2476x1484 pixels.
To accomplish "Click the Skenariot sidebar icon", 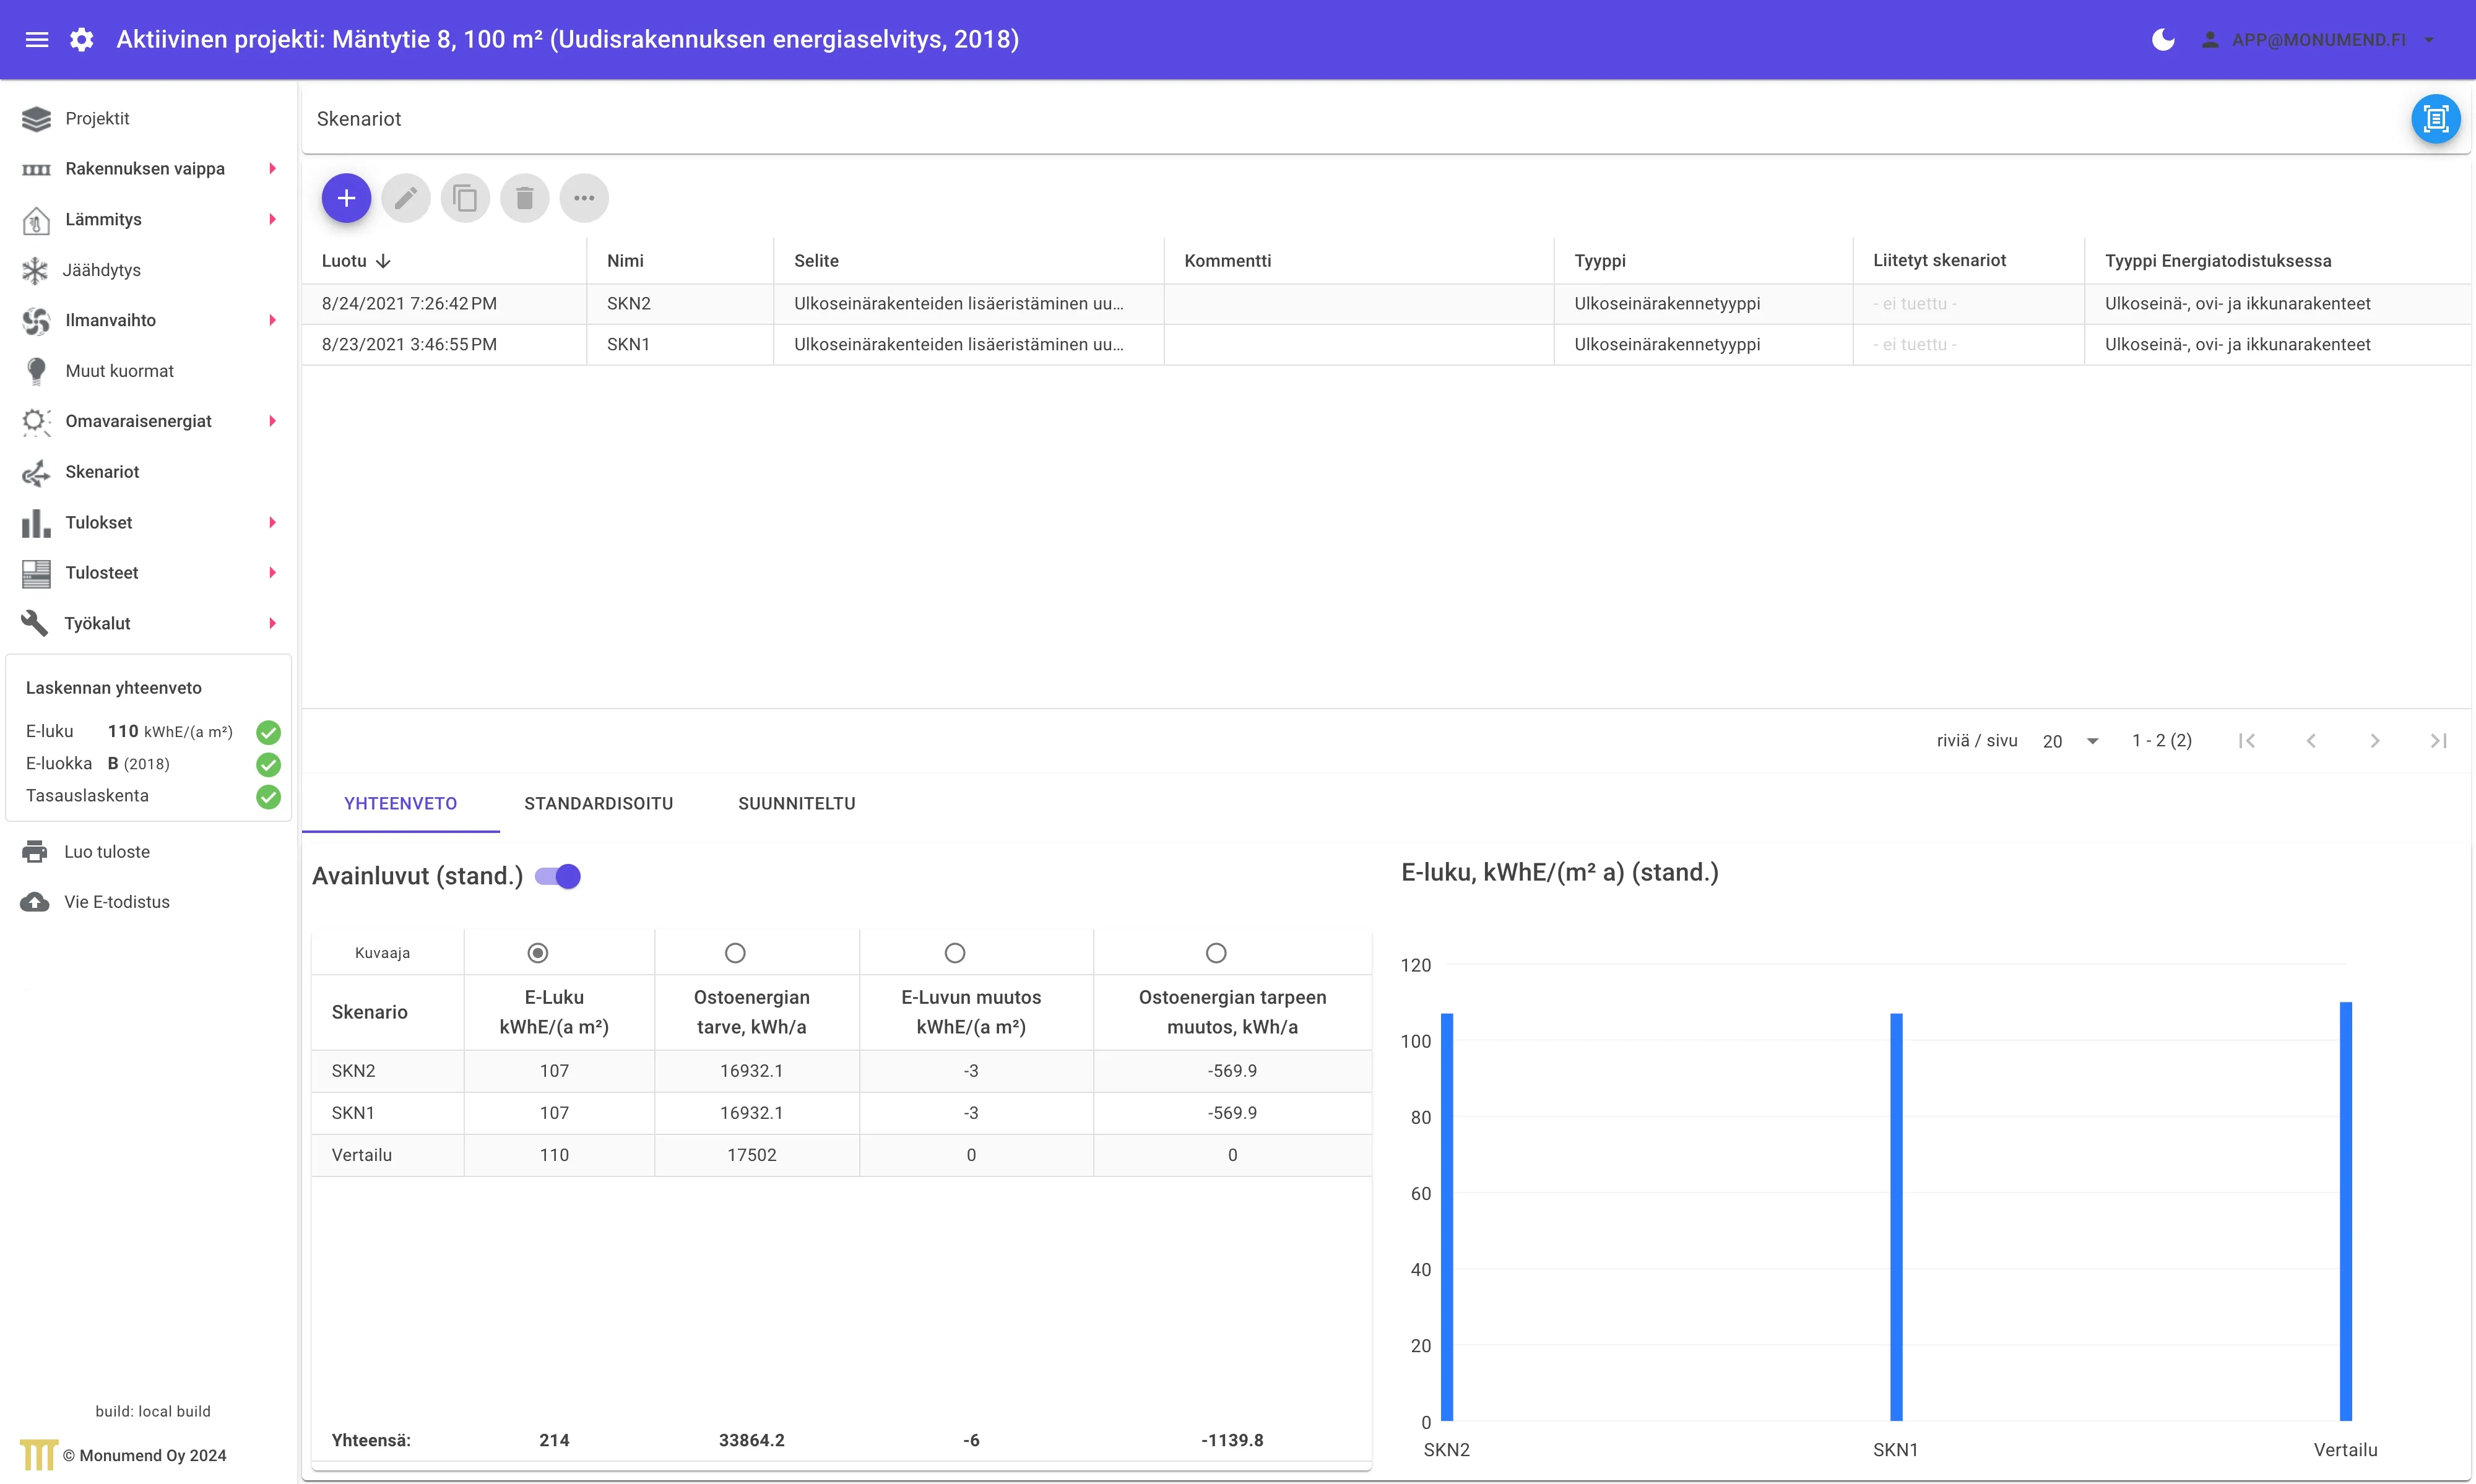I will click(x=36, y=472).
